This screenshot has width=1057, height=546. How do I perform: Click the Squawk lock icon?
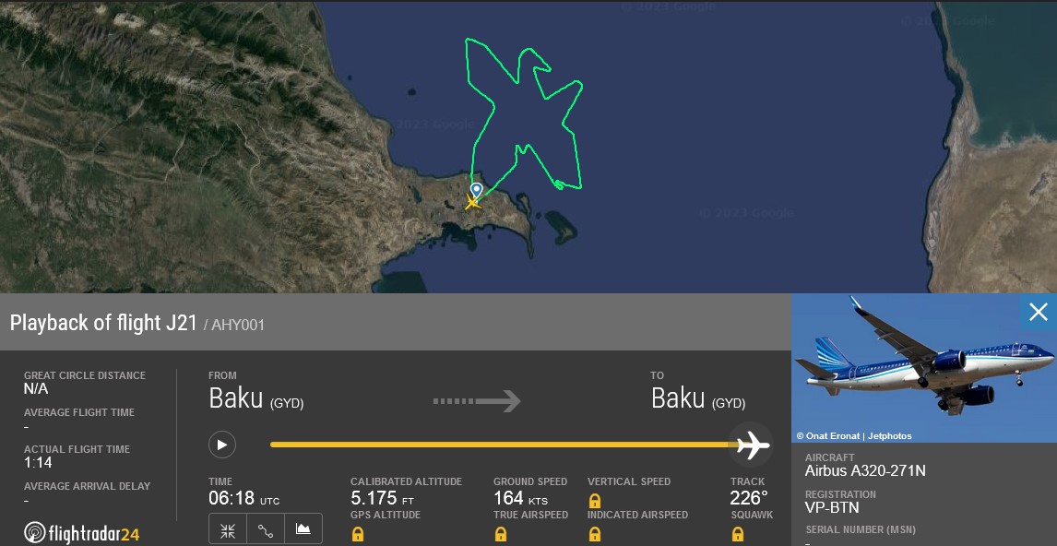click(x=738, y=535)
